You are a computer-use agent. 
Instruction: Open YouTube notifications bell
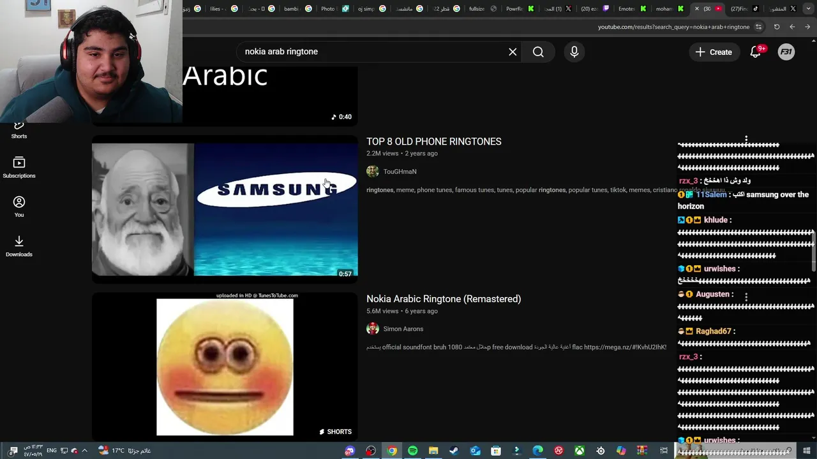coord(756,52)
